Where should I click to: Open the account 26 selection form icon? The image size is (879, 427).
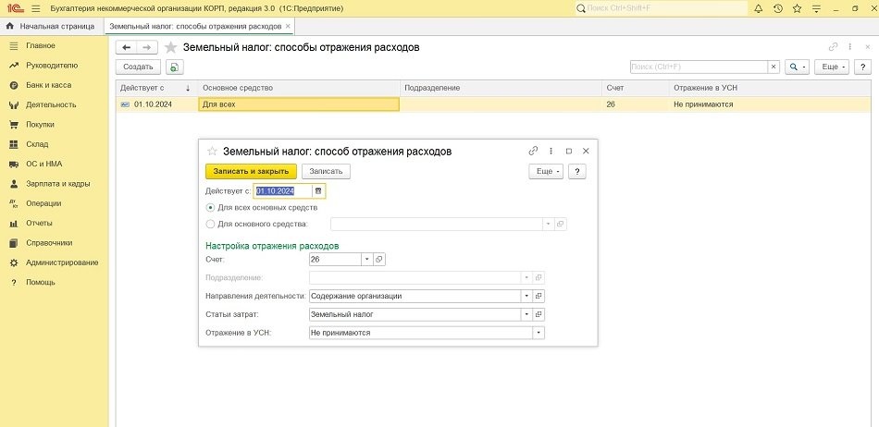click(x=379, y=260)
